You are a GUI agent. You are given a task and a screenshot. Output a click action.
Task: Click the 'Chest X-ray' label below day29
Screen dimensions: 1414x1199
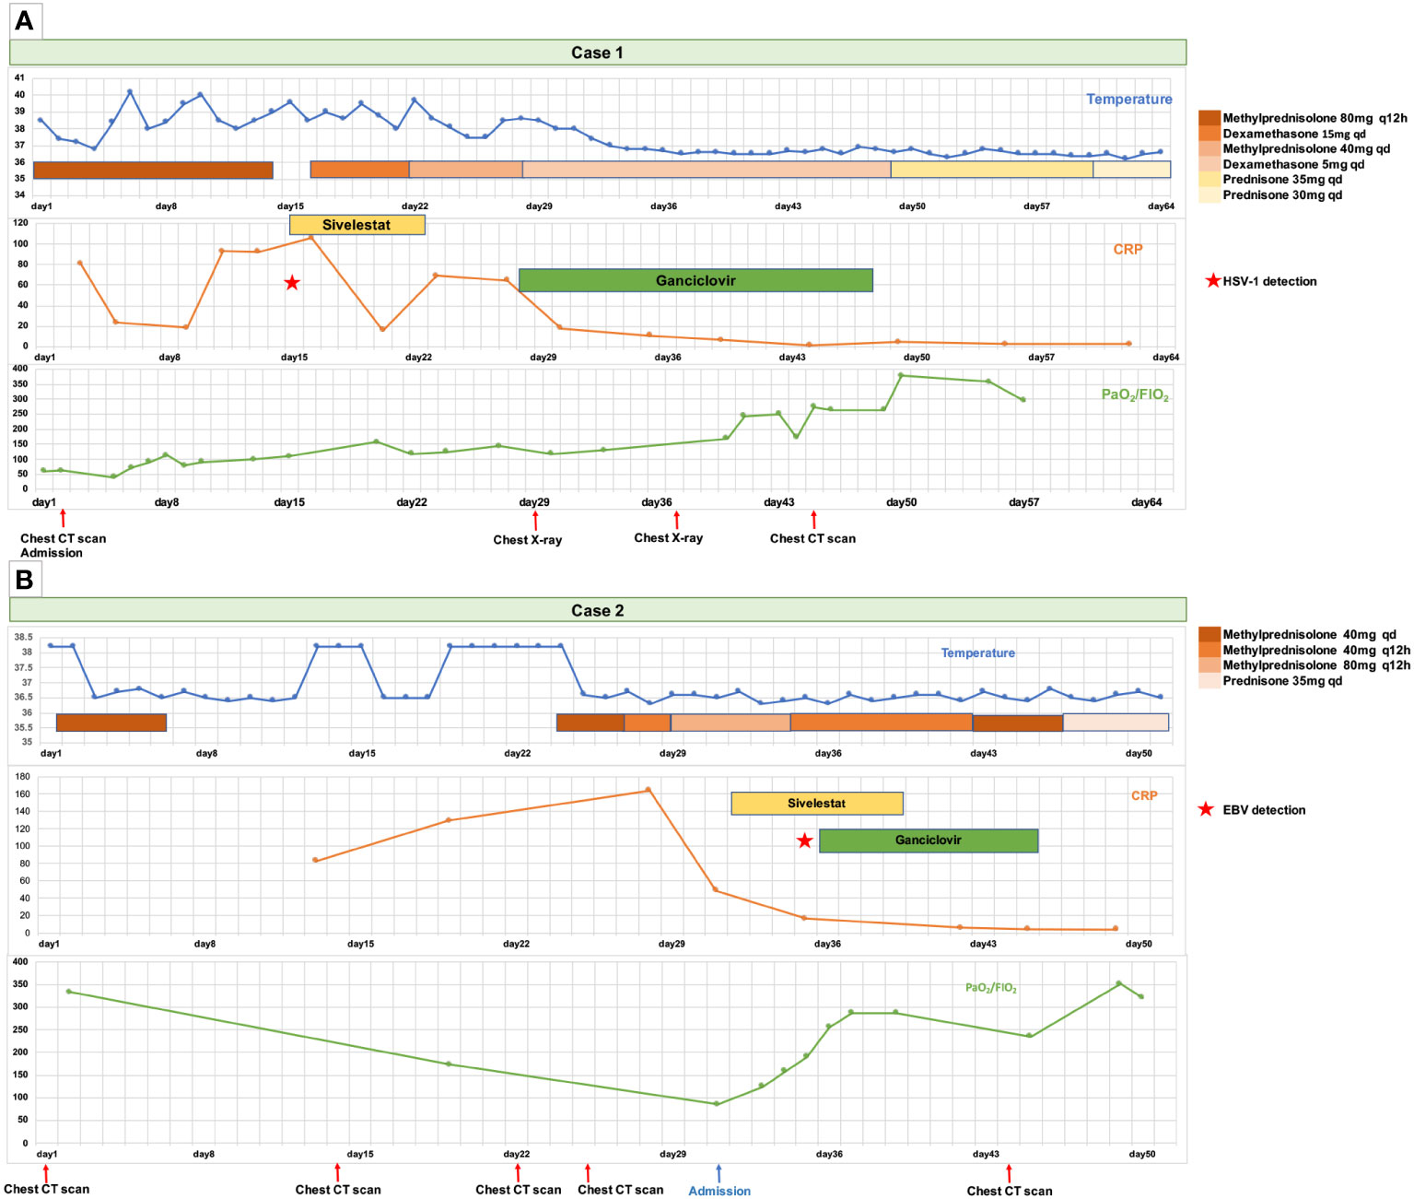point(528,540)
